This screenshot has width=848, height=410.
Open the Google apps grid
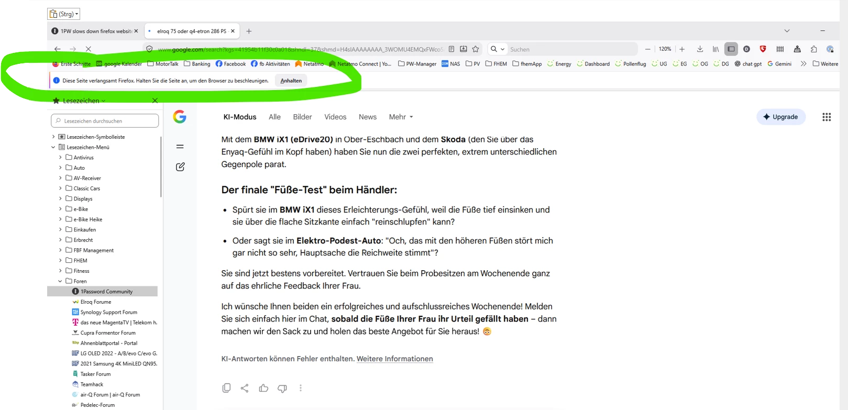point(827,117)
